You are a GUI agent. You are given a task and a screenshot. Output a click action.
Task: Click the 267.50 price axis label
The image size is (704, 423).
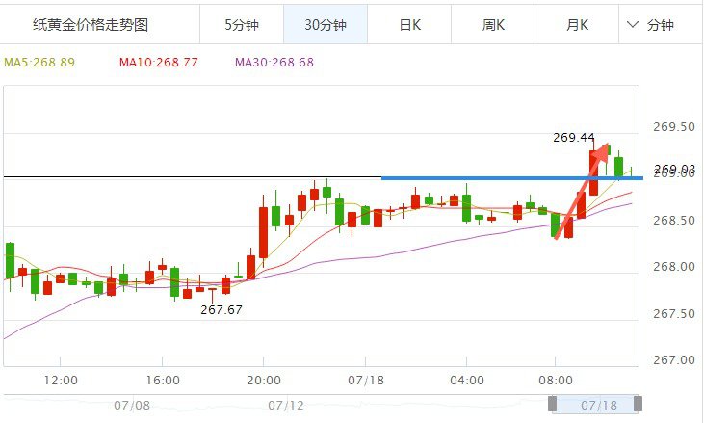tap(674, 313)
